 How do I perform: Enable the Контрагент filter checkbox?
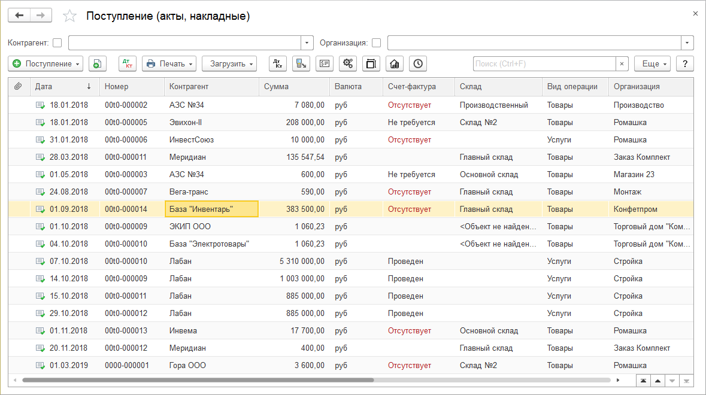[x=57, y=42]
